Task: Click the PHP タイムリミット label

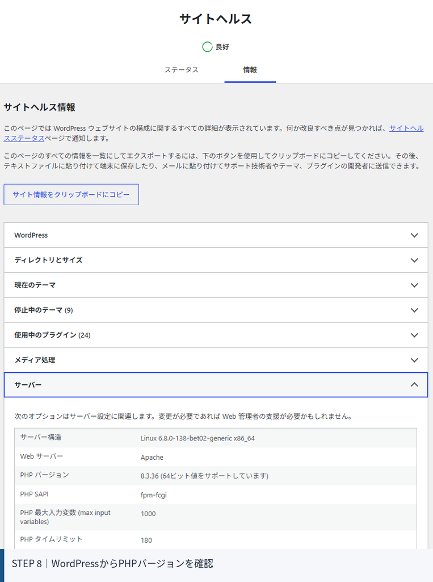Action: click(51, 539)
